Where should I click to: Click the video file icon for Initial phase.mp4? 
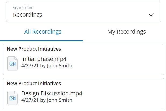click(x=12, y=63)
